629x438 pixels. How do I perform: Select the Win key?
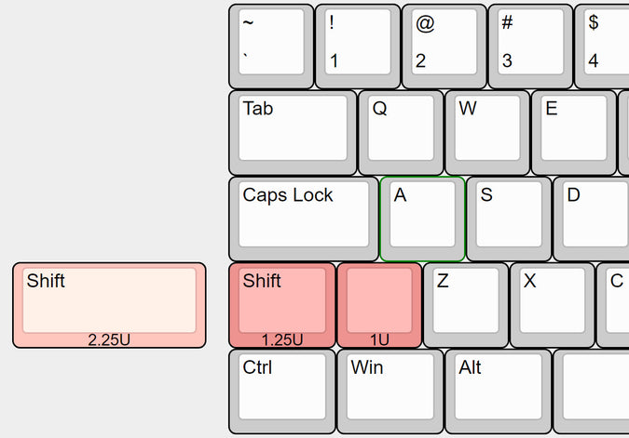pyautogui.click(x=390, y=392)
